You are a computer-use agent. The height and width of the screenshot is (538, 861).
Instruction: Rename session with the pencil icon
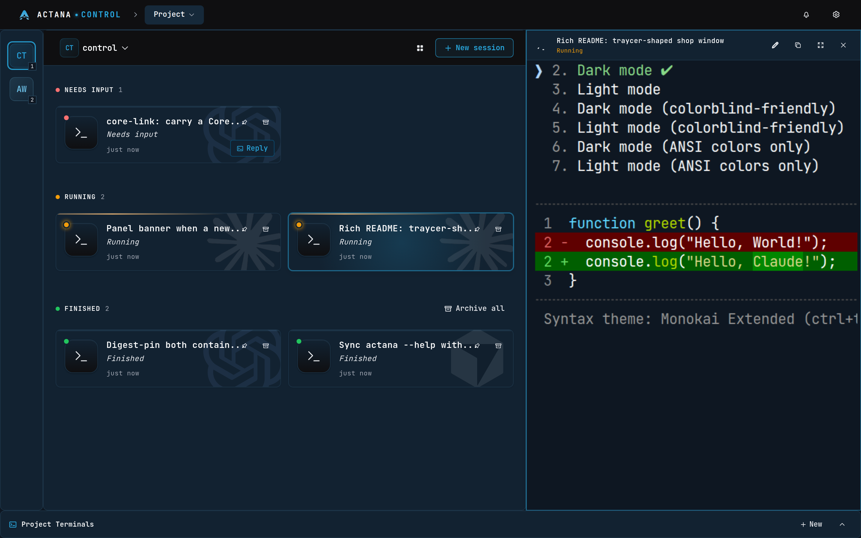[x=775, y=45]
